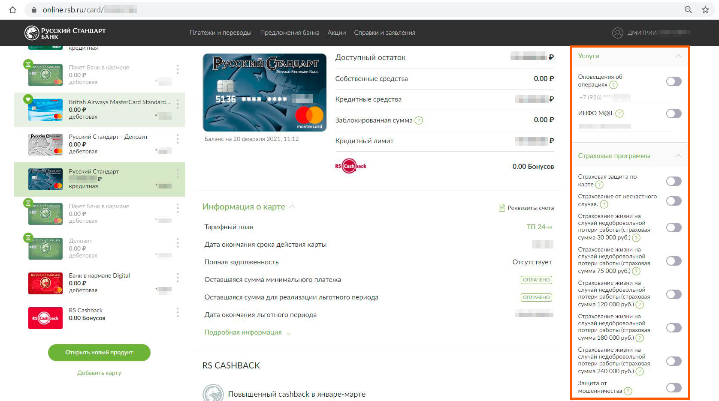
Task: Enable Страховая защита по карте switch
Action: (x=674, y=181)
